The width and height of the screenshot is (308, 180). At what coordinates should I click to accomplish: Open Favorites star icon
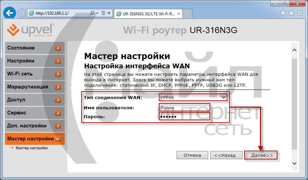(291, 13)
